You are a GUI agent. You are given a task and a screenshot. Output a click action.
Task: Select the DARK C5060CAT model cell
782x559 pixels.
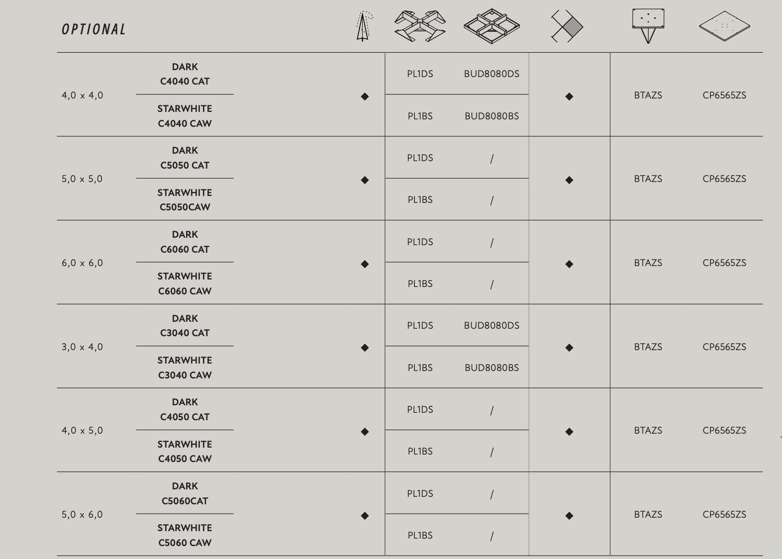[x=185, y=493]
